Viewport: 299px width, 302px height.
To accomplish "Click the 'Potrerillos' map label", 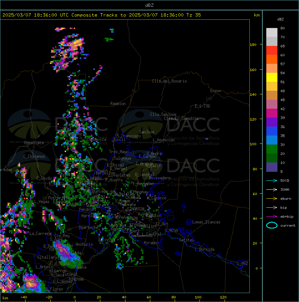I will (60, 198).
